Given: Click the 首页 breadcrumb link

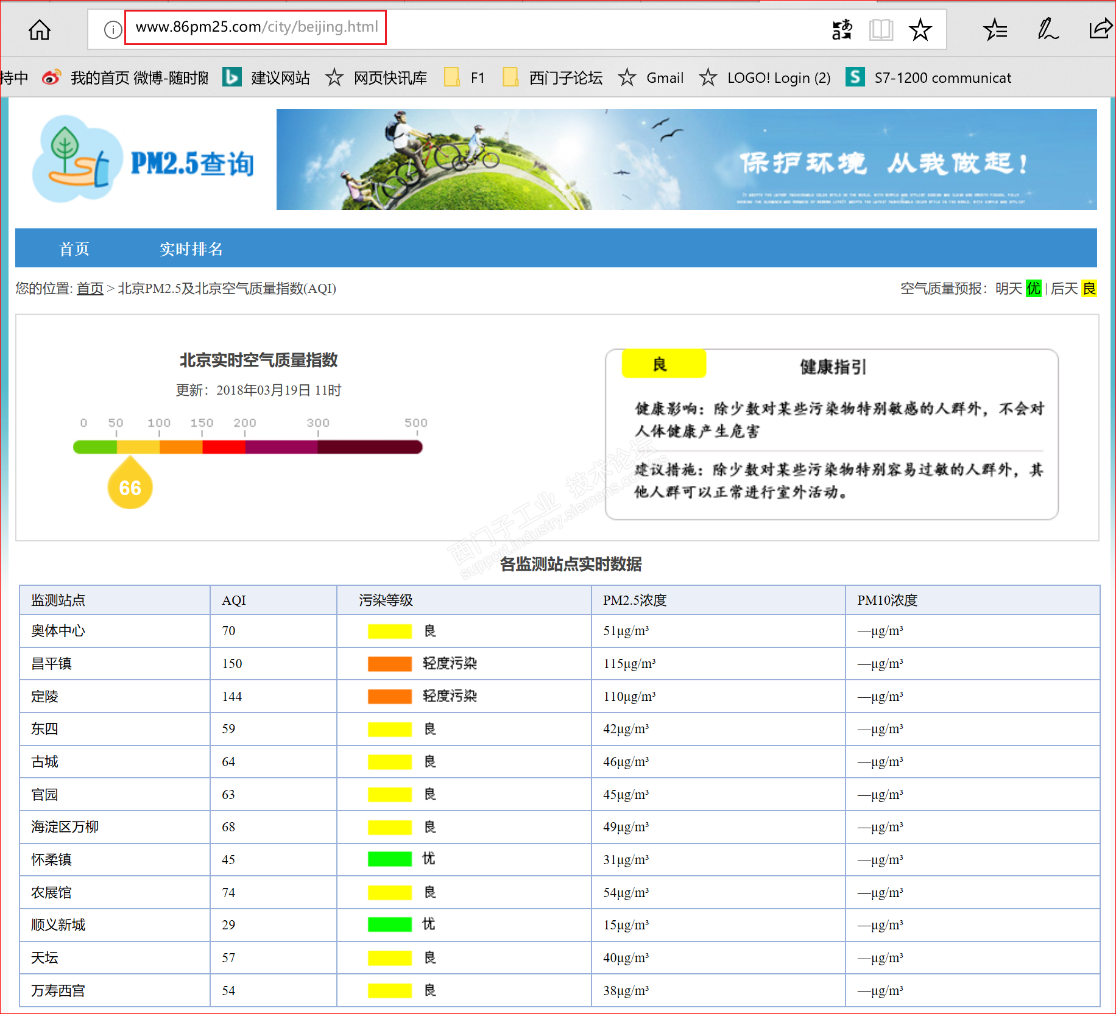Looking at the screenshot, I should (90, 289).
